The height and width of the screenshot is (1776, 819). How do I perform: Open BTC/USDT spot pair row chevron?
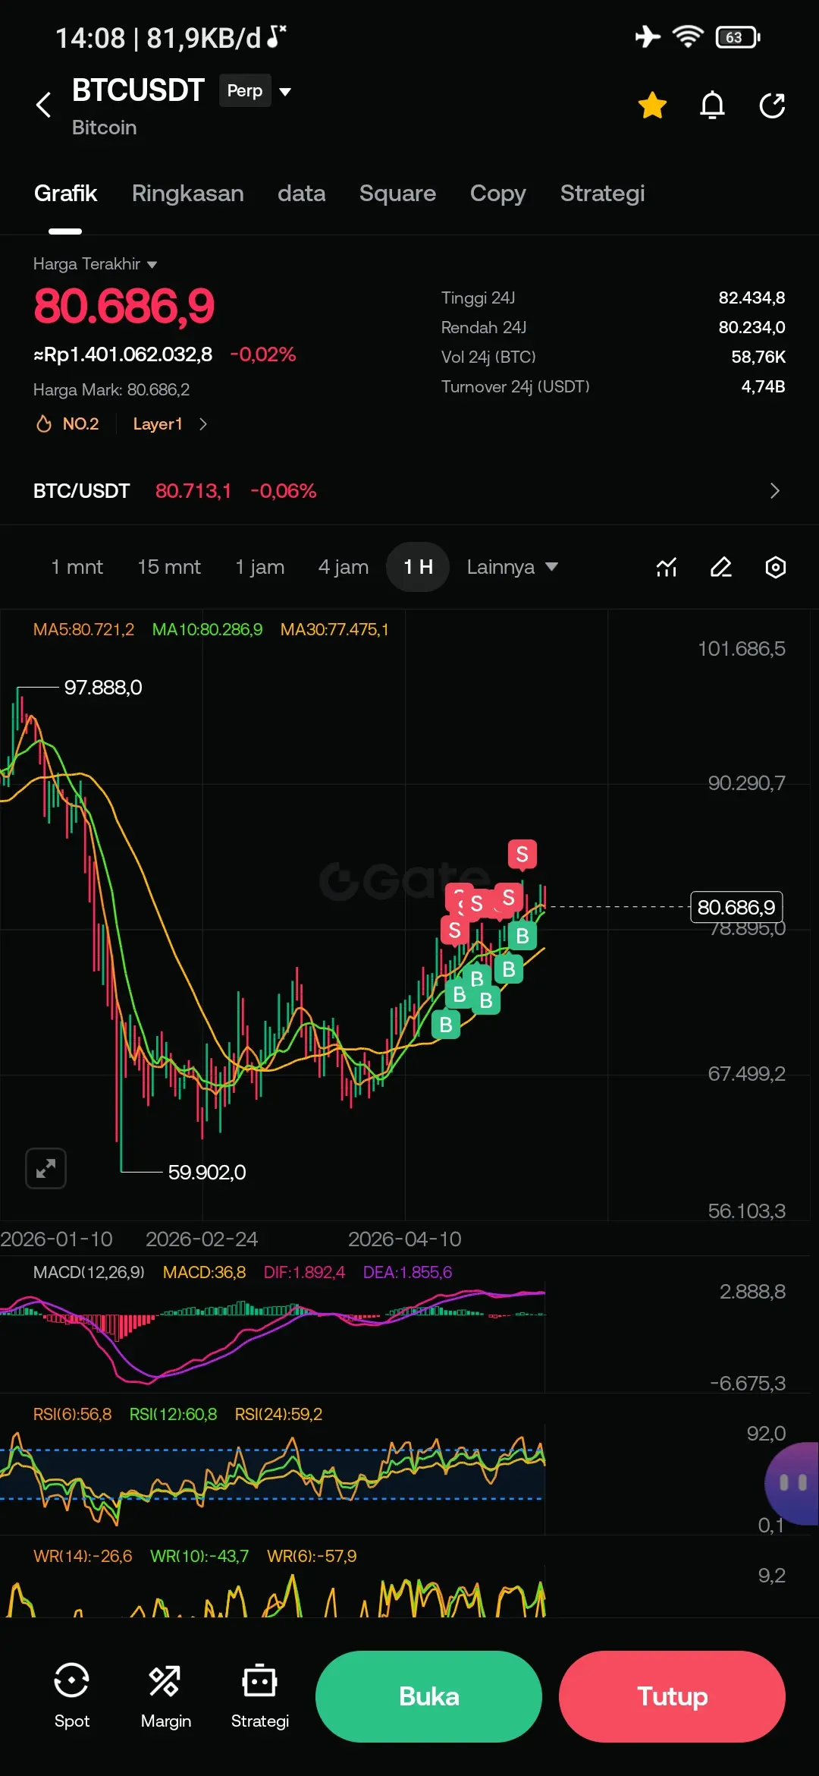774,491
